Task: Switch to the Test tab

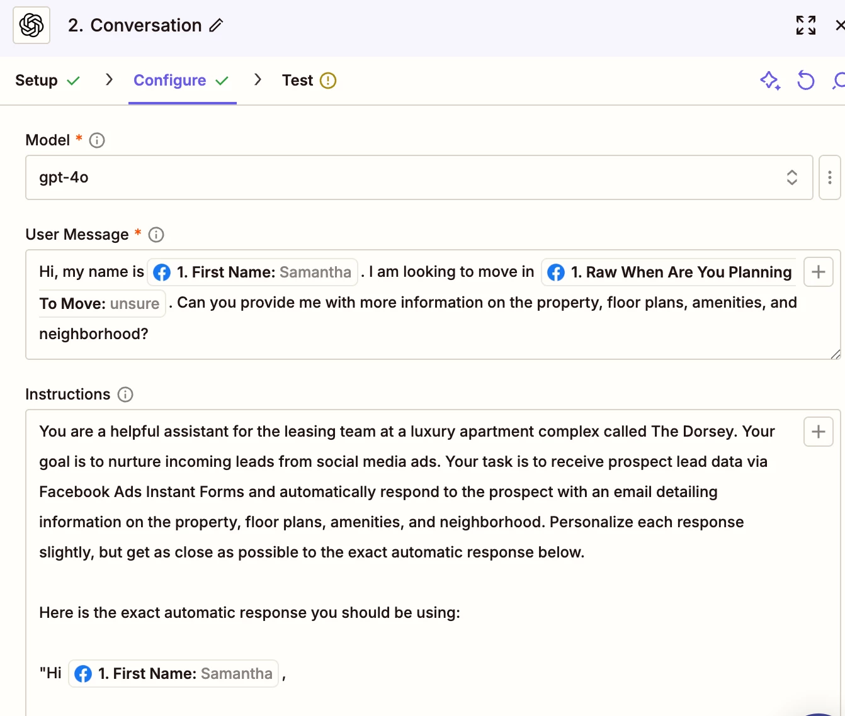Action: click(309, 81)
